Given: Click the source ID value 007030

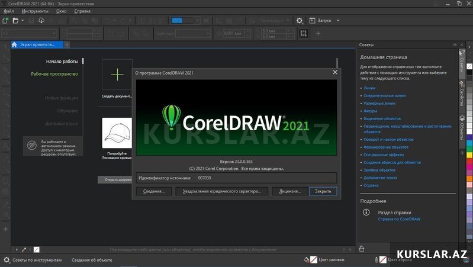Looking at the screenshot, I should 204,178.
